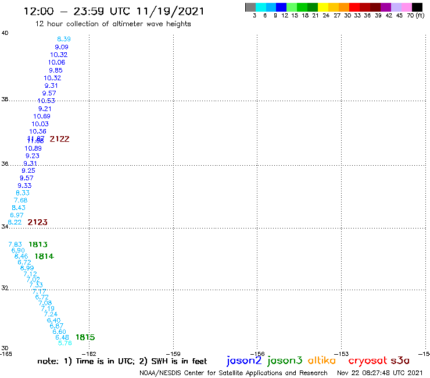The image size is (430, 378).
Task: Select the black swatch near 70 (ft)
Action: tap(417, 7)
